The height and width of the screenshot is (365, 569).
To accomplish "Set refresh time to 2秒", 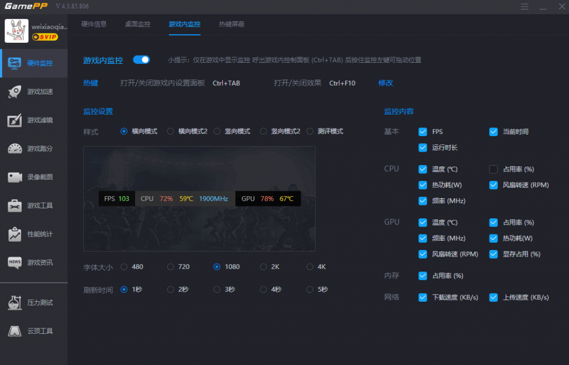I will (170, 289).
